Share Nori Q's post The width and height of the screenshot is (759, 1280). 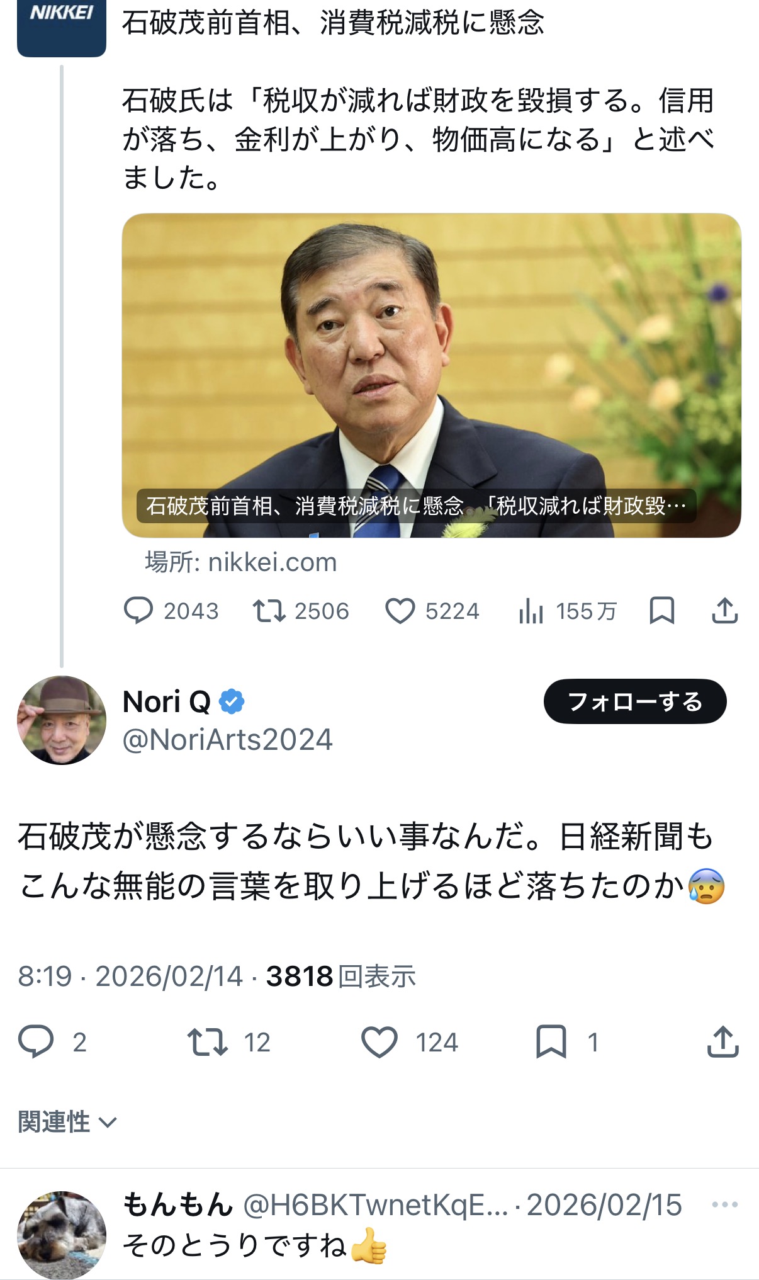pyautogui.click(x=722, y=1042)
